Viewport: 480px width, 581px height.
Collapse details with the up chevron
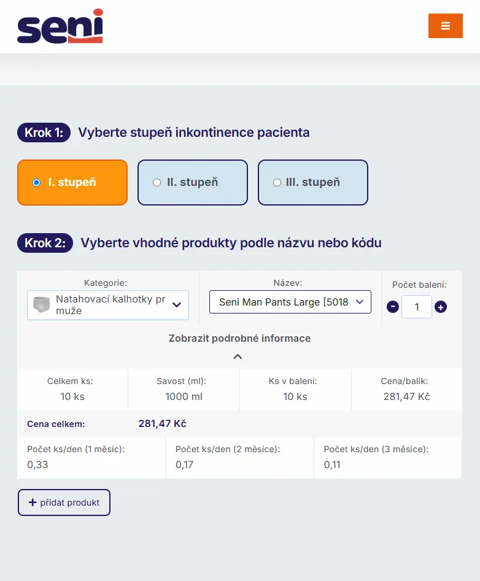pos(238,356)
